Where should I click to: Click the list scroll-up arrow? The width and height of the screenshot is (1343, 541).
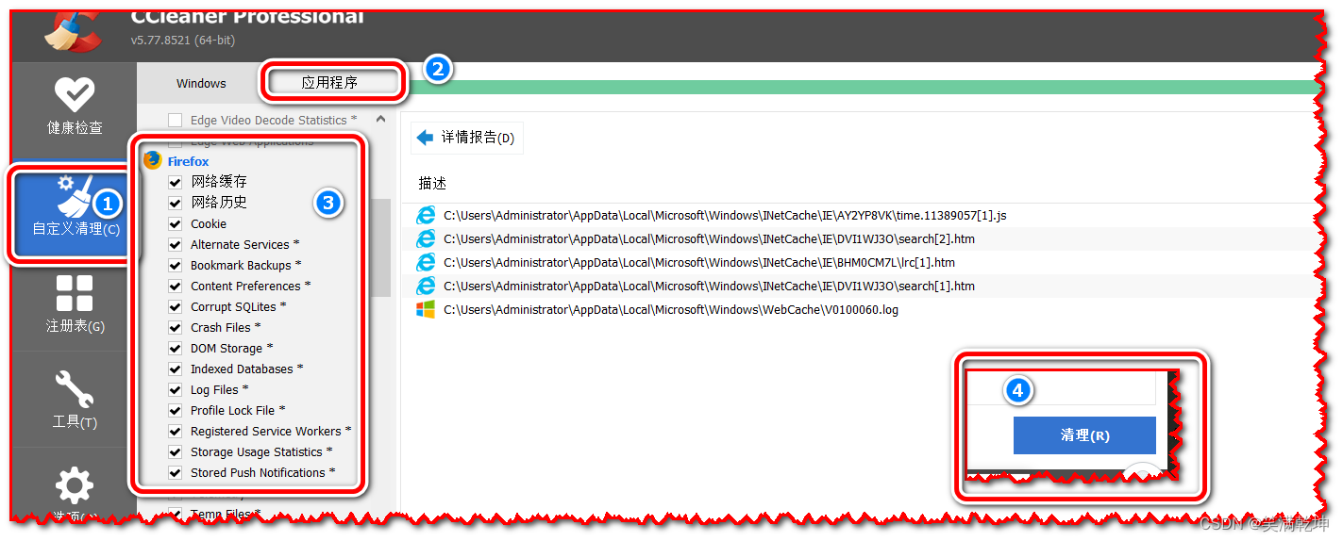pos(380,120)
